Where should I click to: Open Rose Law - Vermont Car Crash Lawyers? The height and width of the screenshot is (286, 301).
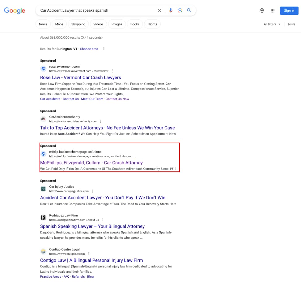coord(80,78)
